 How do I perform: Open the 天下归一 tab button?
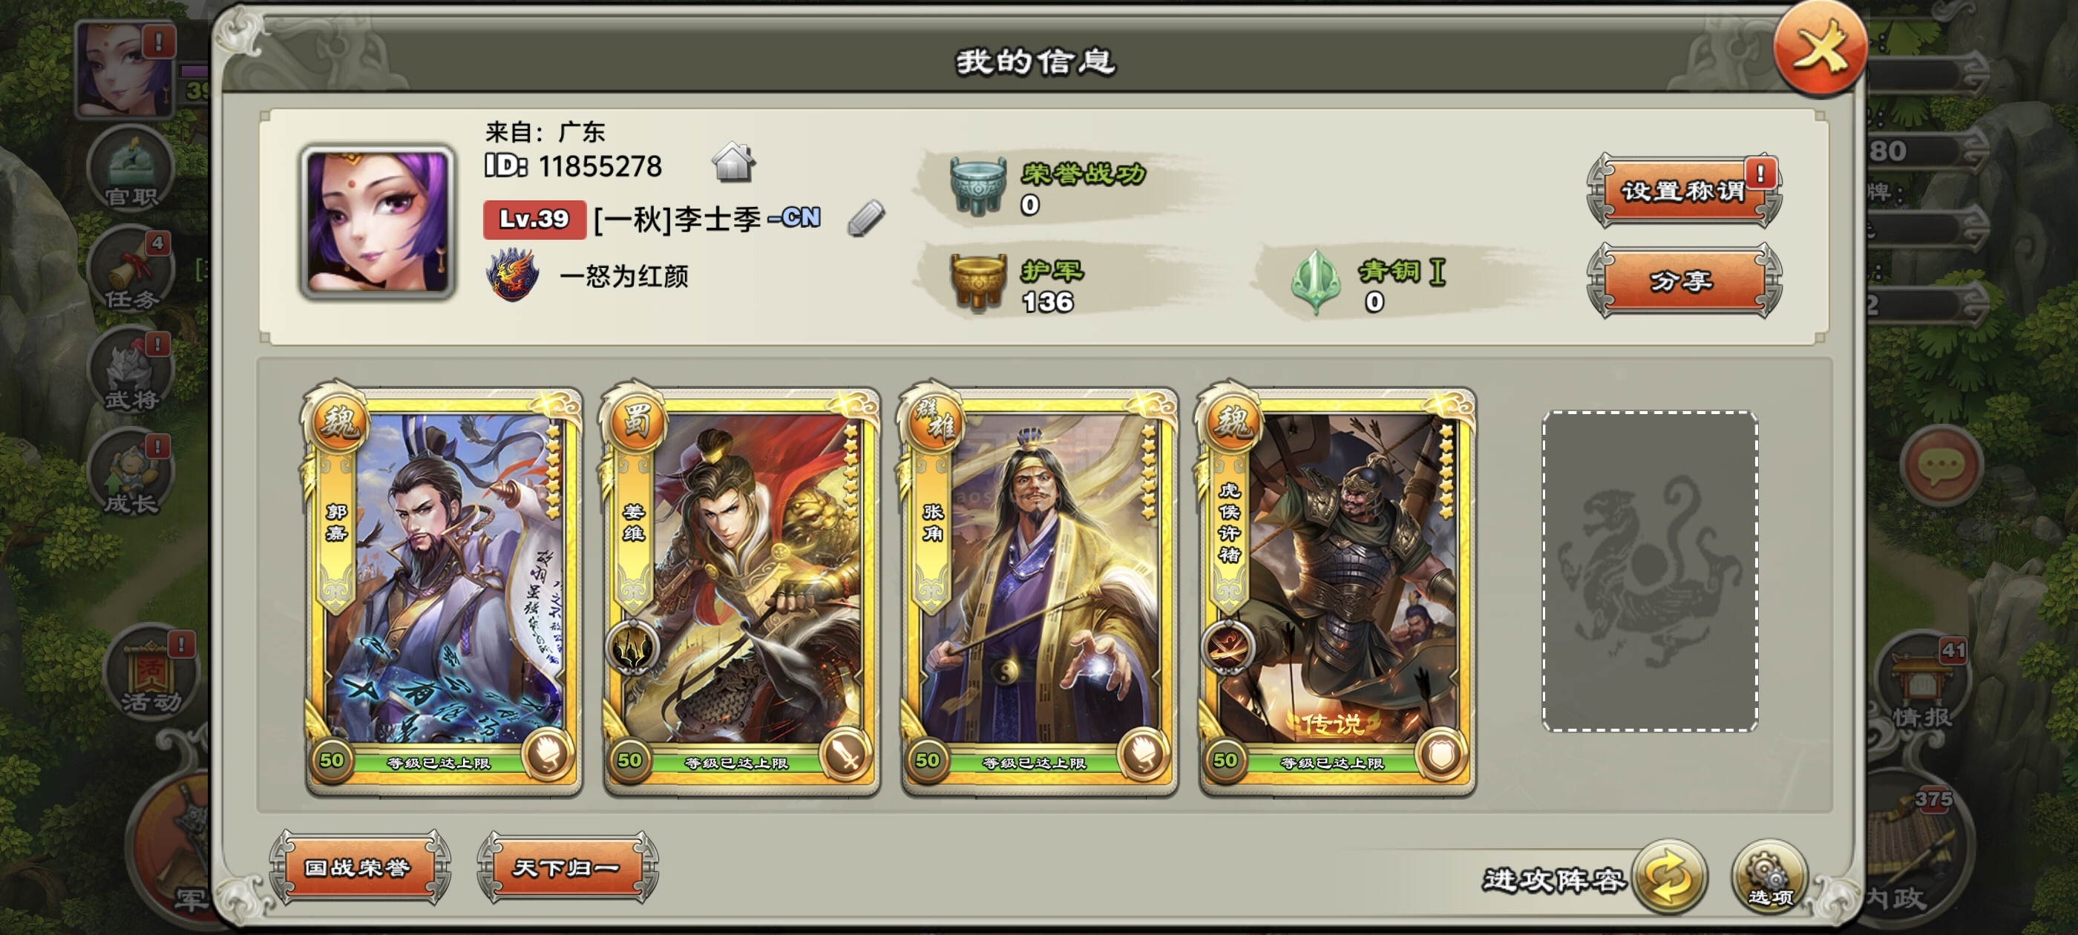click(567, 867)
